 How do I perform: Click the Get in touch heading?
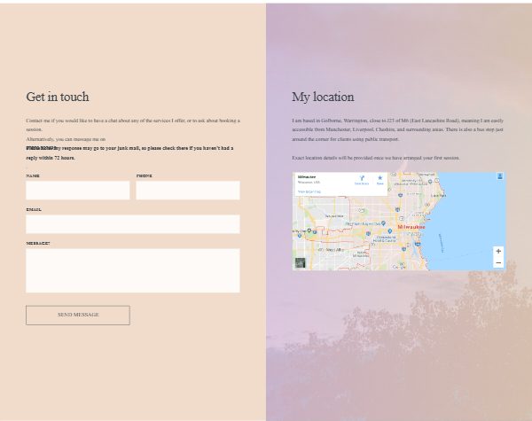click(x=58, y=97)
